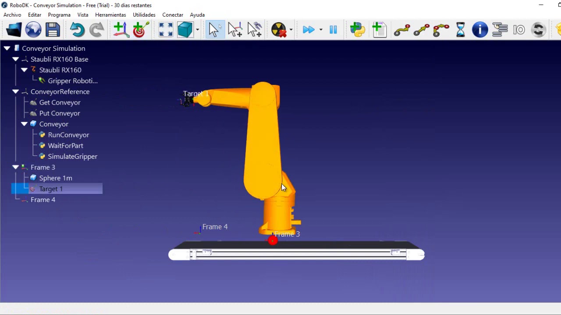Collapse the Conveyor Simulation station node

(7, 48)
